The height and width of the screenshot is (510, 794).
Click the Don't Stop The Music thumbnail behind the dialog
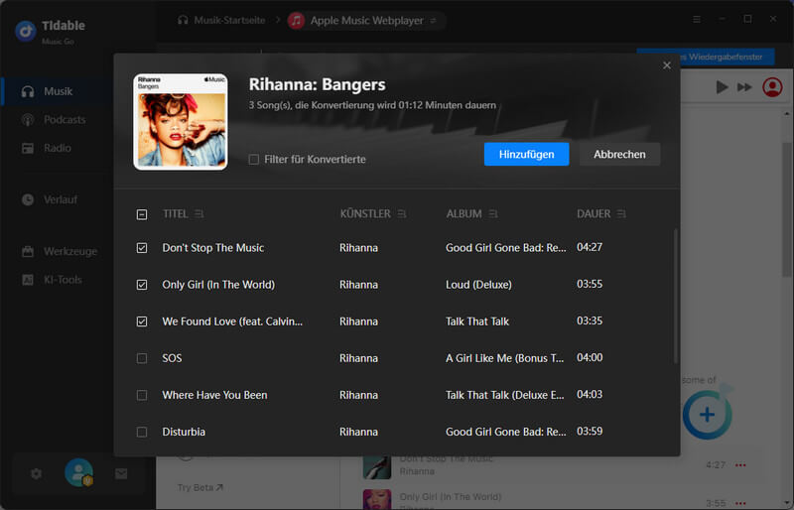(377, 467)
